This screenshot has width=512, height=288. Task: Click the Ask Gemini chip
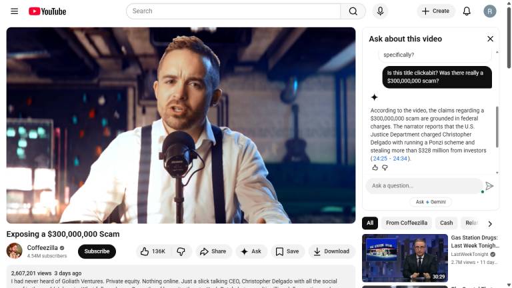431,202
